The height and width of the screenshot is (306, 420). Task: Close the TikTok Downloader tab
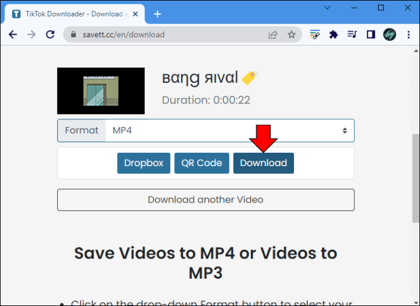135,13
